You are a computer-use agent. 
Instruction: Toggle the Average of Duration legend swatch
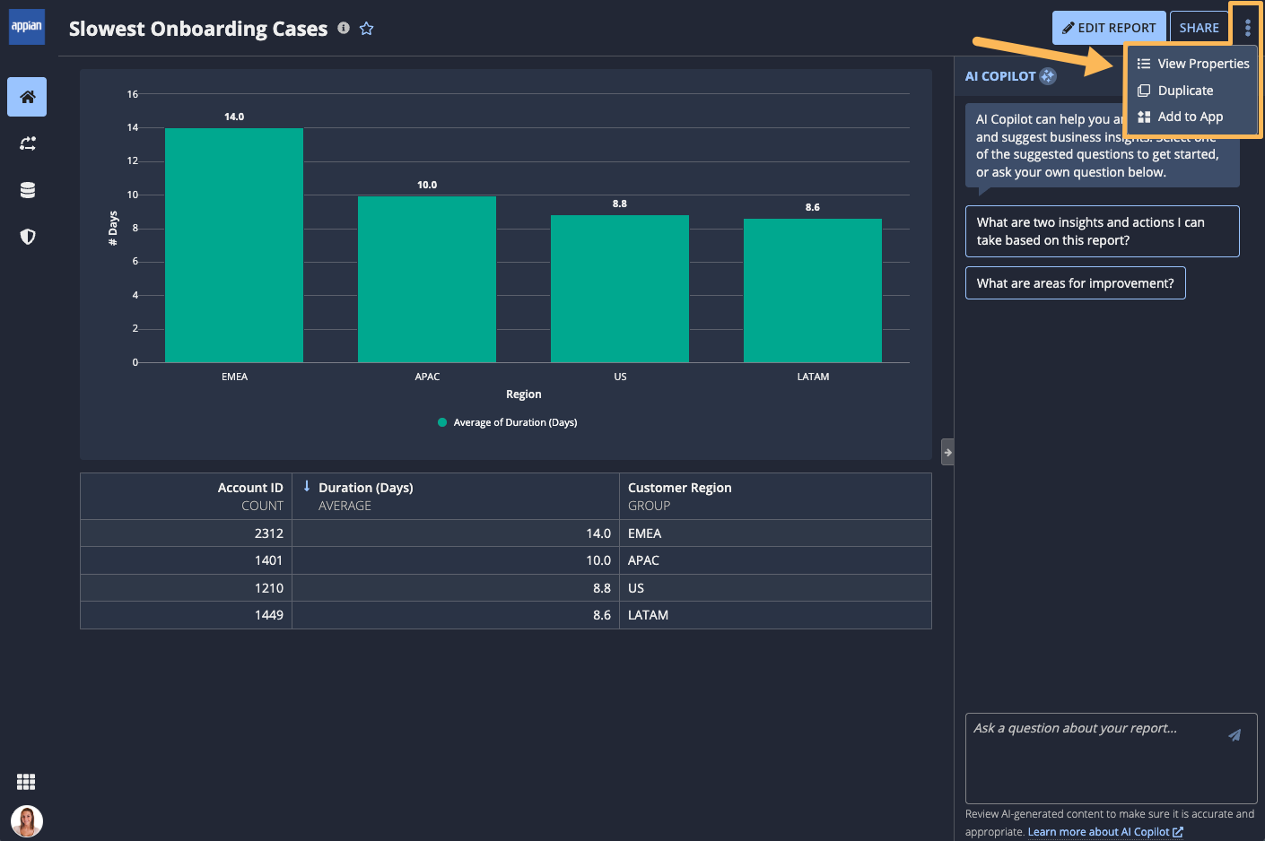[442, 422]
